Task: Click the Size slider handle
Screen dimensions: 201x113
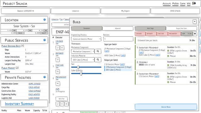Action: 78,67
